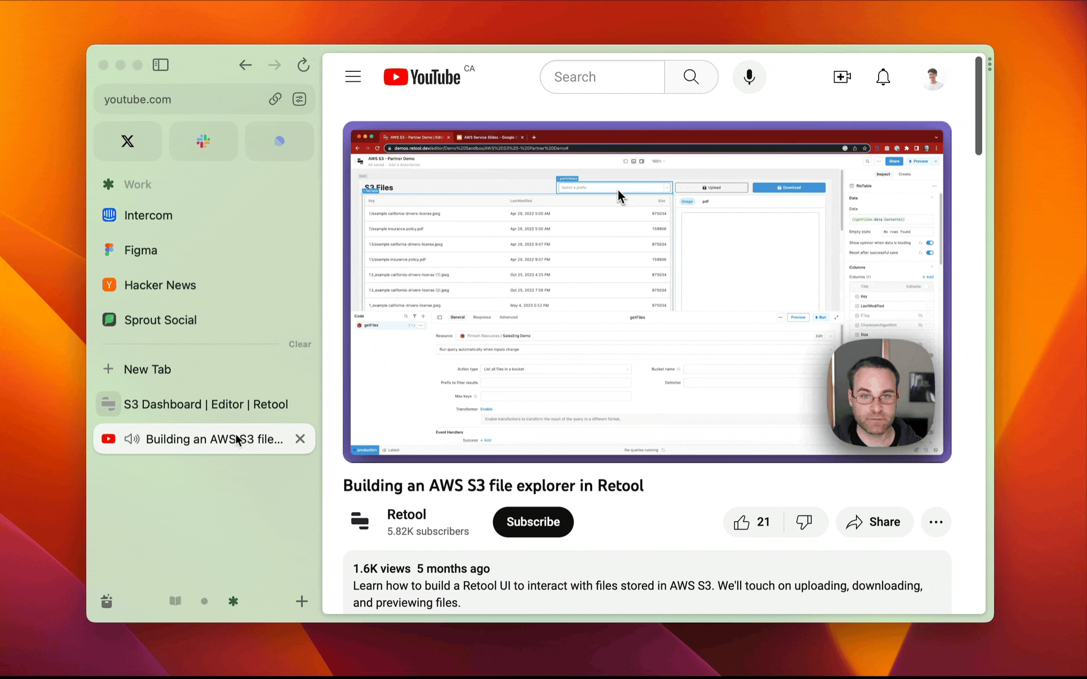
Task: Click the search magnifier button
Action: point(691,77)
